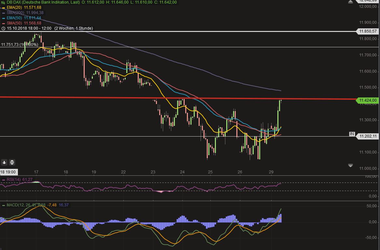Click the scroll chart up arrow icon

[351, 2]
